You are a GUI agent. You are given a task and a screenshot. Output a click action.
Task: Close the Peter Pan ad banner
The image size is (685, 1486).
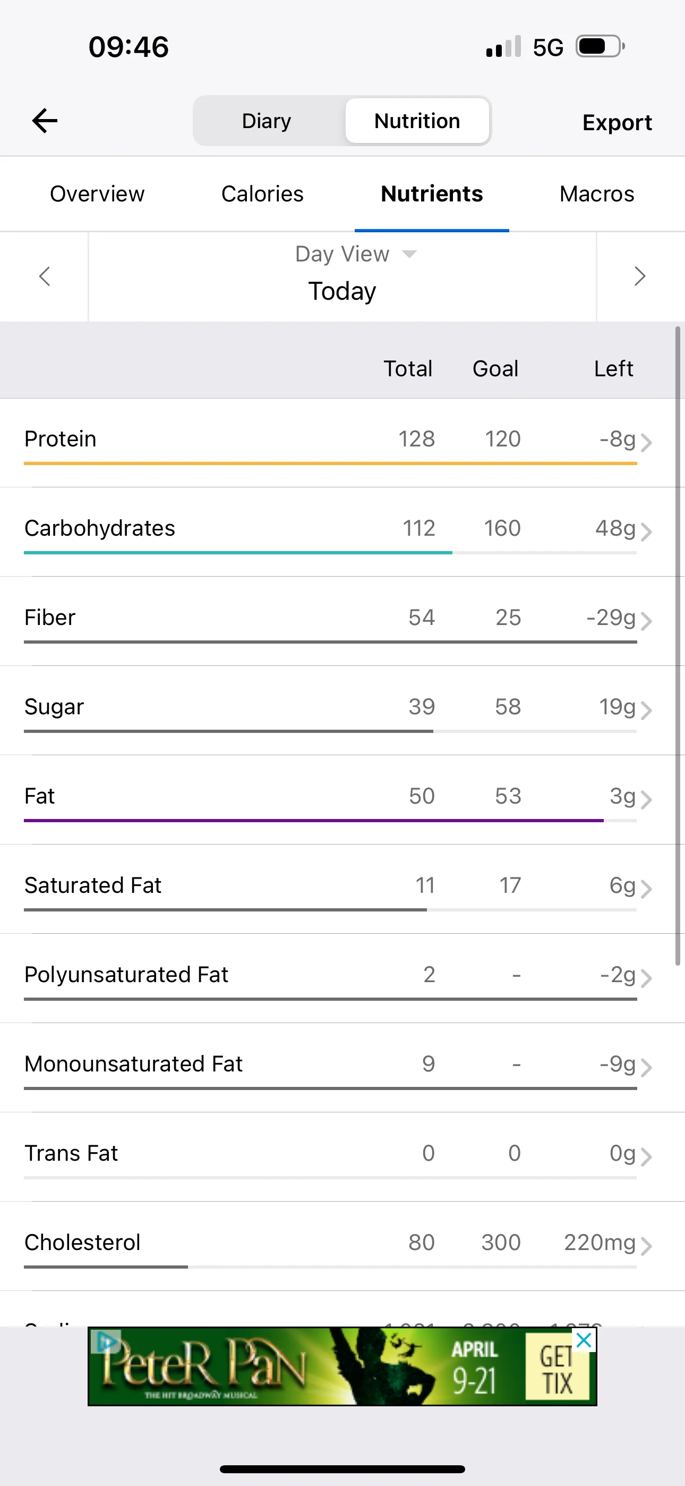coord(584,1340)
